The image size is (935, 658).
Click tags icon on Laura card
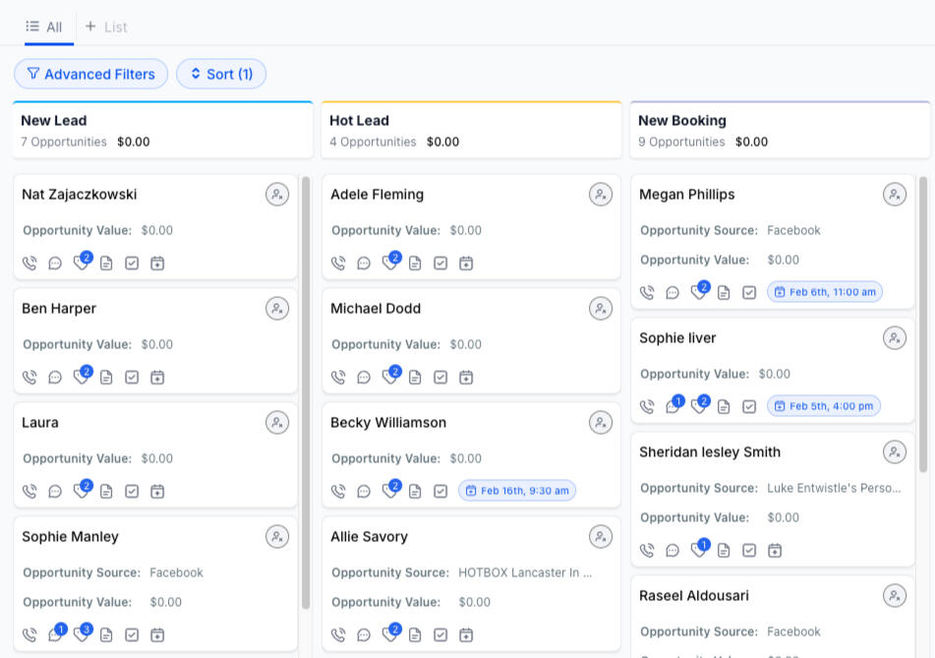(82, 491)
